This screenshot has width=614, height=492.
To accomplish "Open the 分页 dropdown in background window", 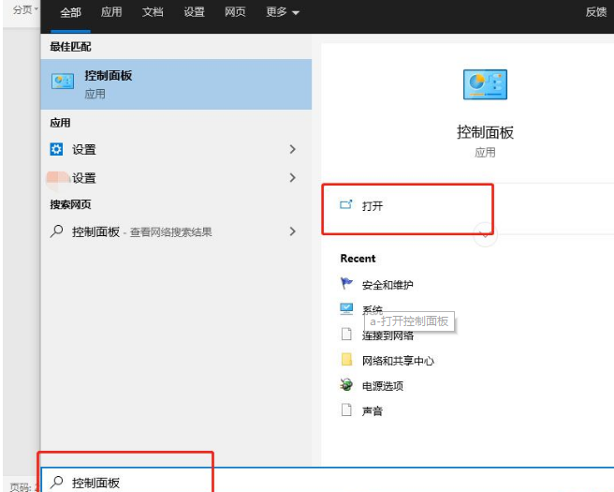I will (x=25, y=9).
